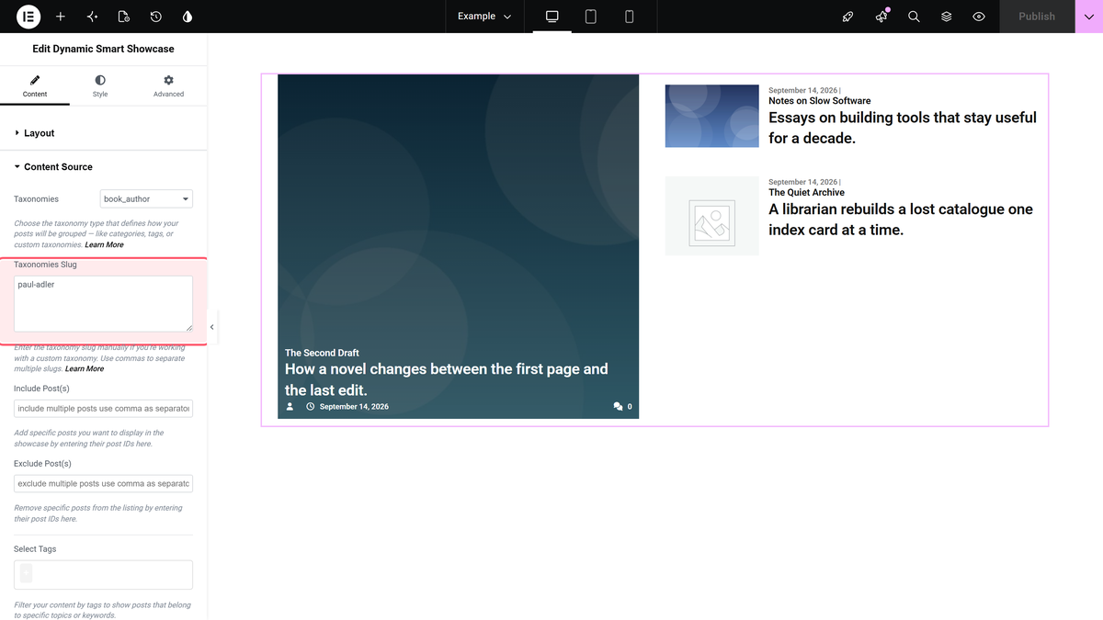Switch to the Content tab
The height and width of the screenshot is (620, 1103).
pos(35,85)
